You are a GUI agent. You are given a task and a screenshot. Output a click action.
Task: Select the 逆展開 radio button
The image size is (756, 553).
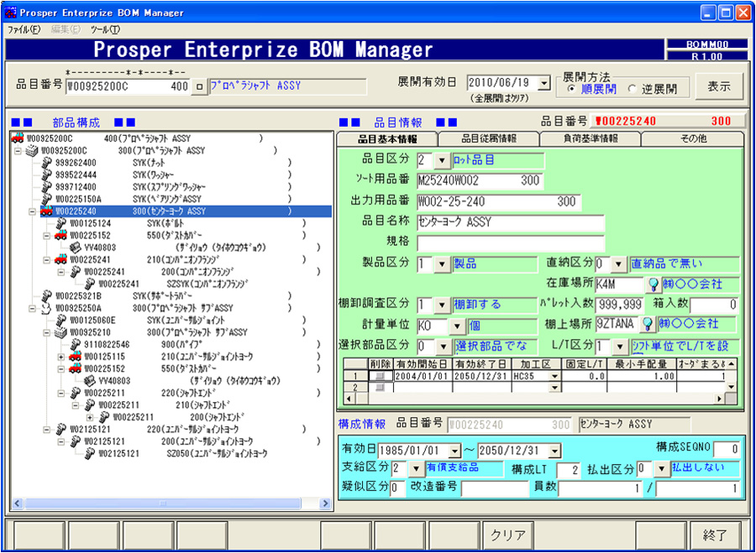[x=633, y=89]
